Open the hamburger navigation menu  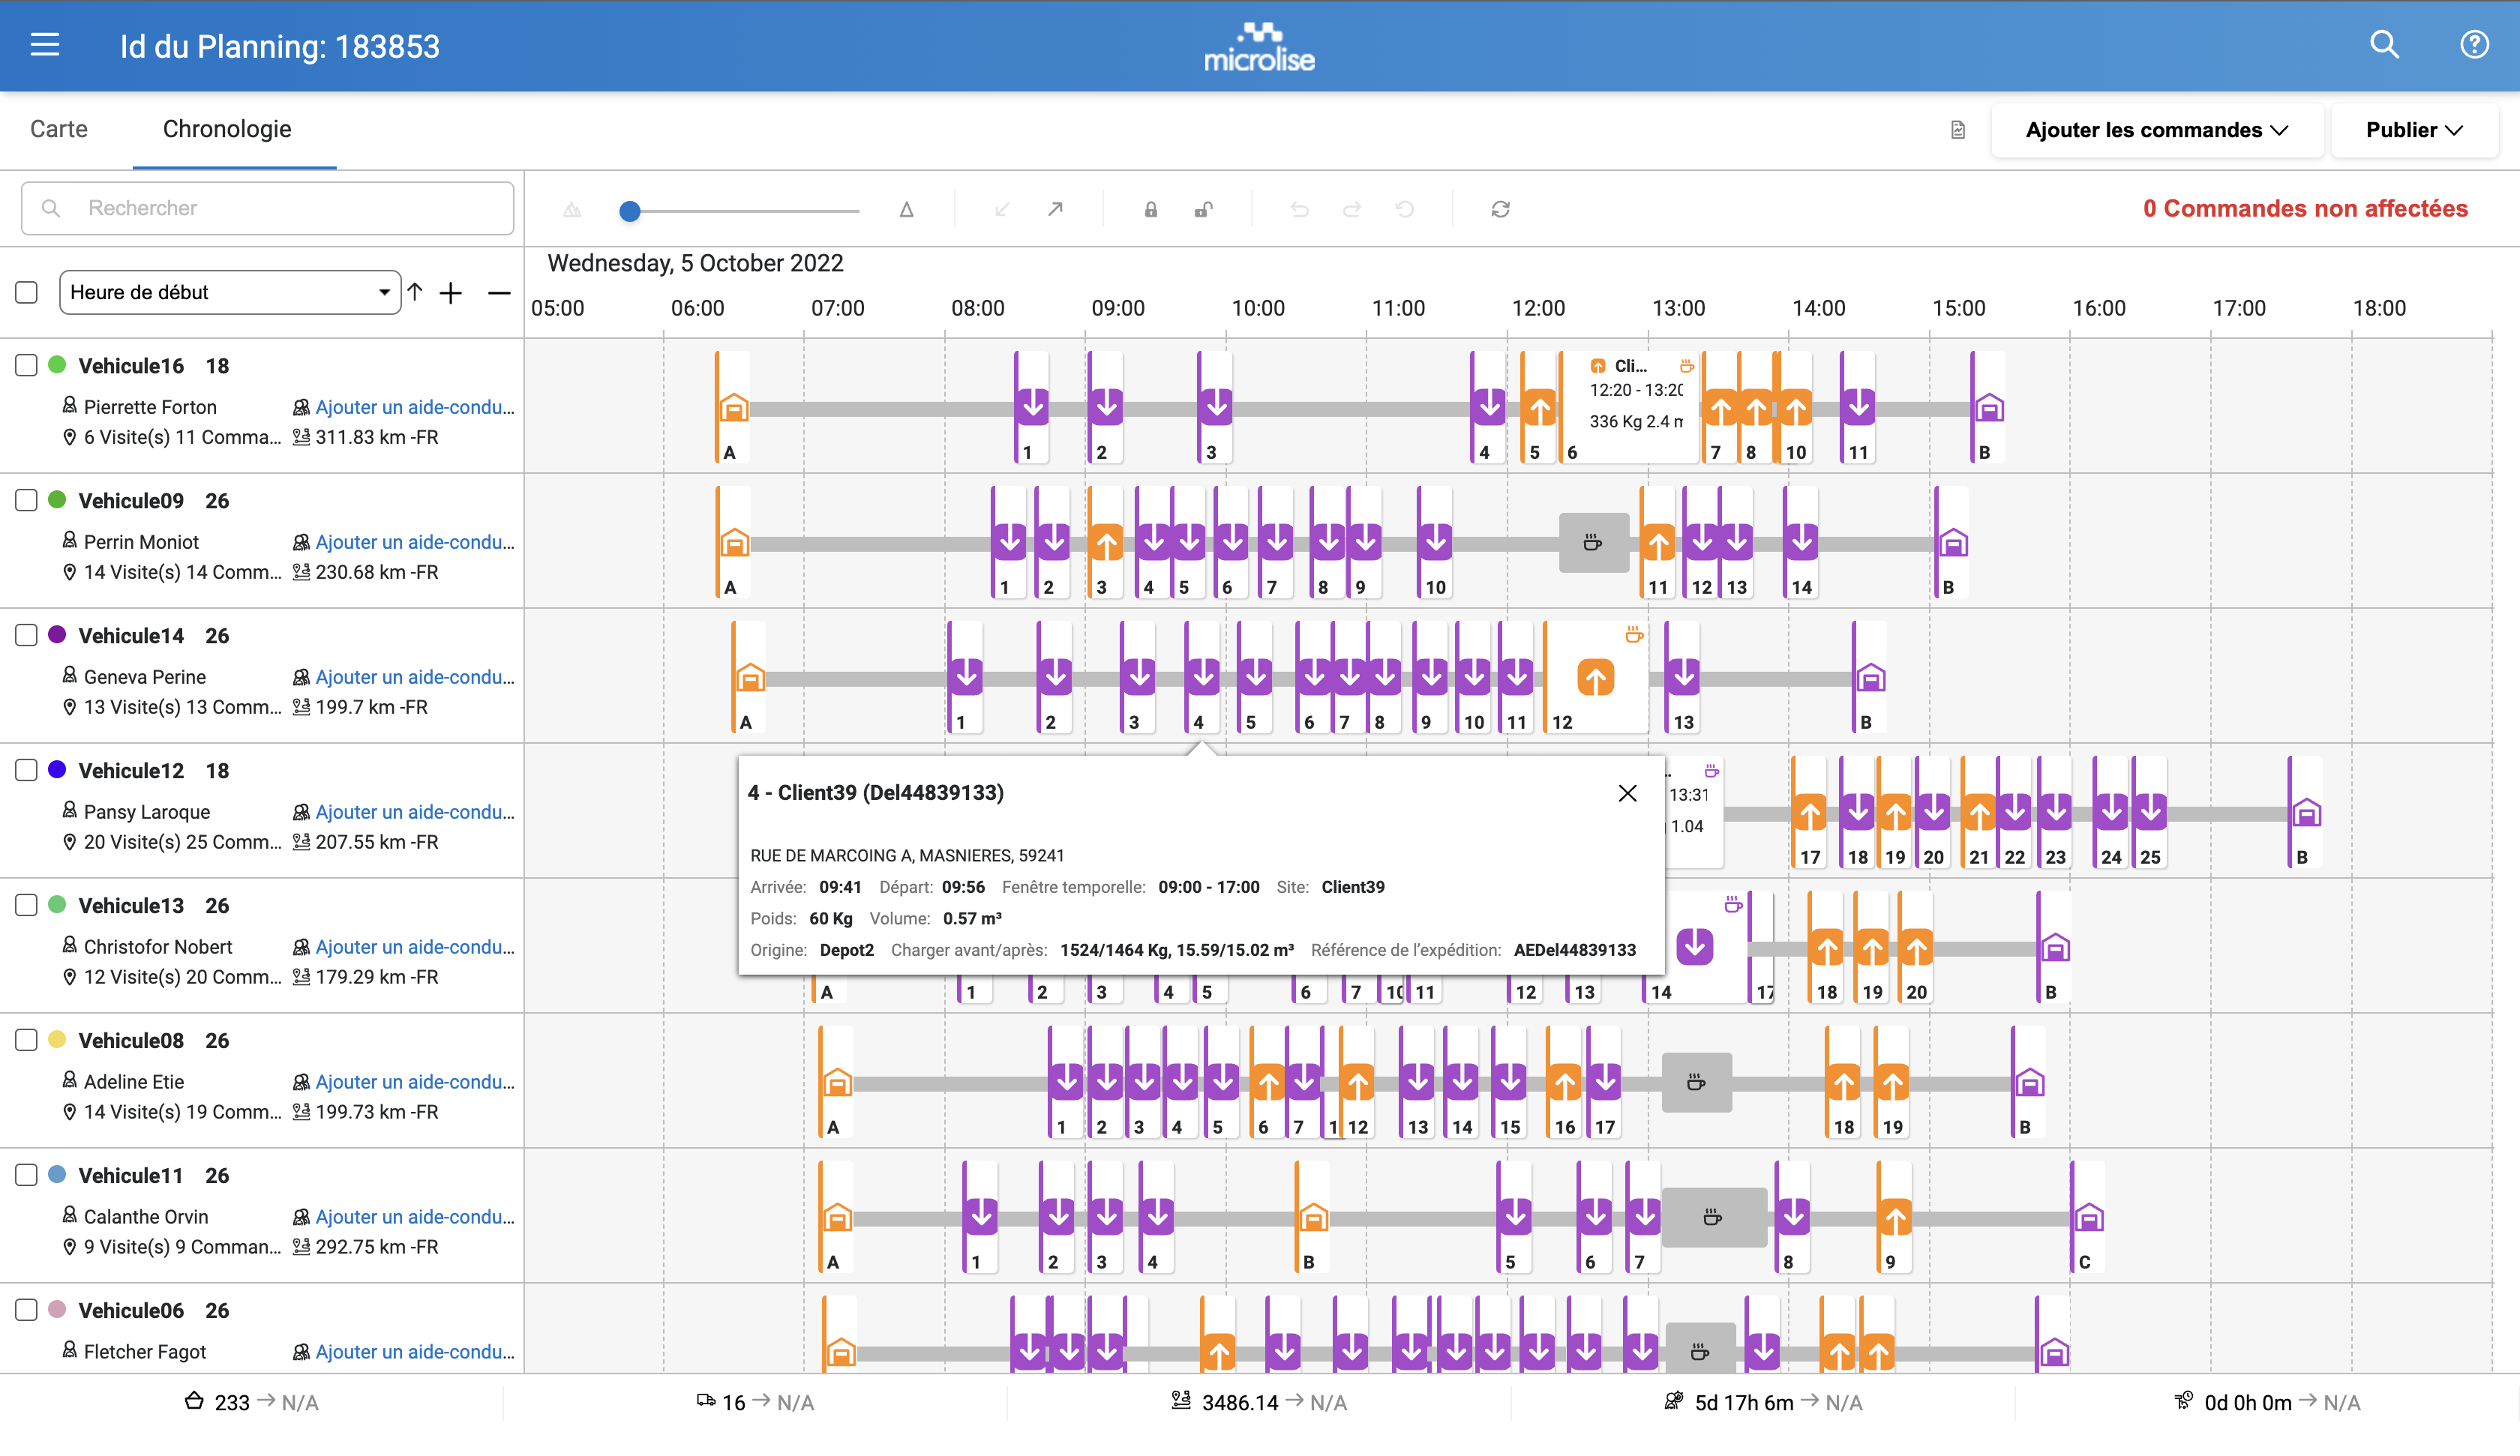45,45
